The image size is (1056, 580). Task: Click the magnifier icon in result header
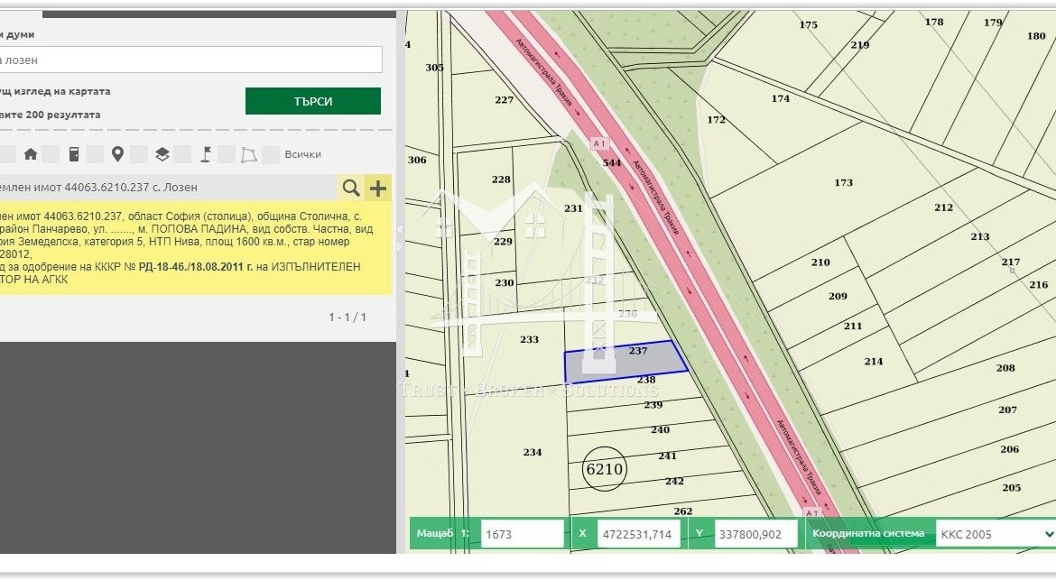351,188
